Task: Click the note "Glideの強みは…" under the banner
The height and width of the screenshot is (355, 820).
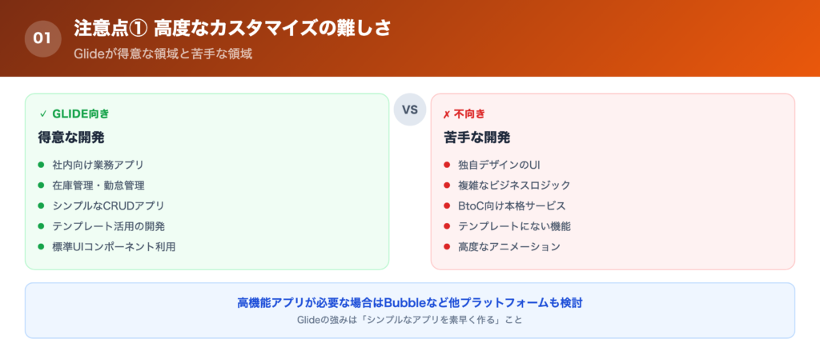Action: (x=409, y=320)
